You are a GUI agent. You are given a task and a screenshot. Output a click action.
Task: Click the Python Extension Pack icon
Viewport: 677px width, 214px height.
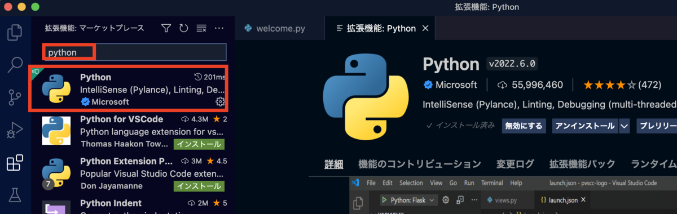(x=56, y=172)
